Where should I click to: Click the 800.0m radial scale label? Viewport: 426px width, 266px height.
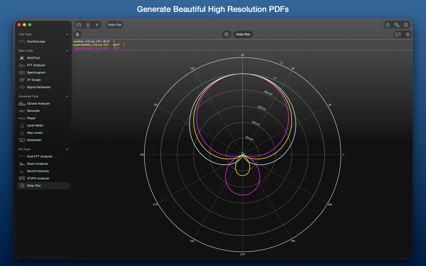click(269, 93)
